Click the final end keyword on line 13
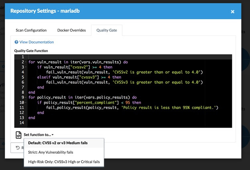 click(x=32, y=118)
